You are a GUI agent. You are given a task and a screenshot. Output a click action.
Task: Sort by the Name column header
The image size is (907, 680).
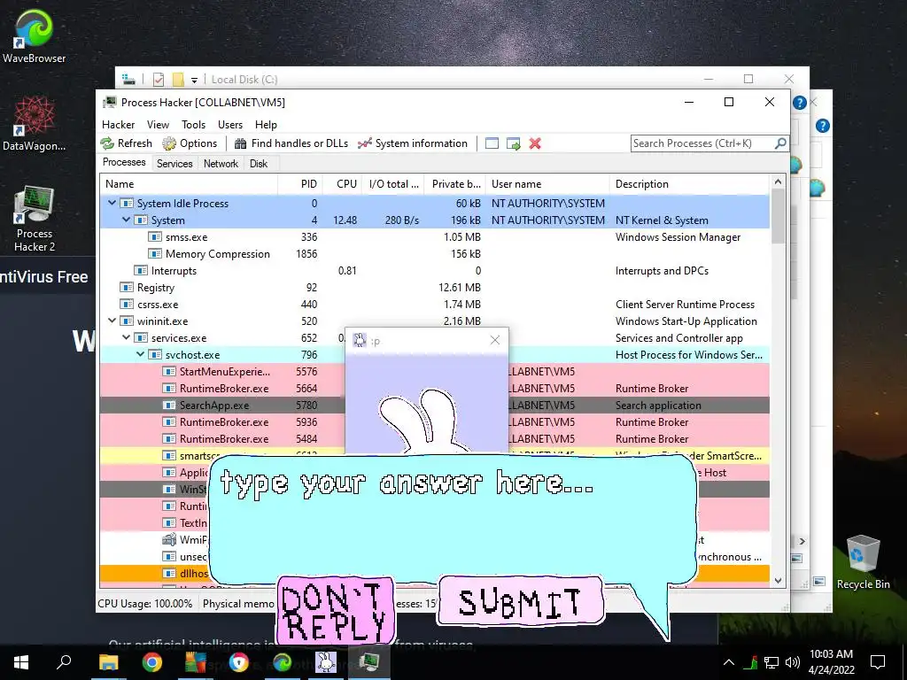[189, 184]
